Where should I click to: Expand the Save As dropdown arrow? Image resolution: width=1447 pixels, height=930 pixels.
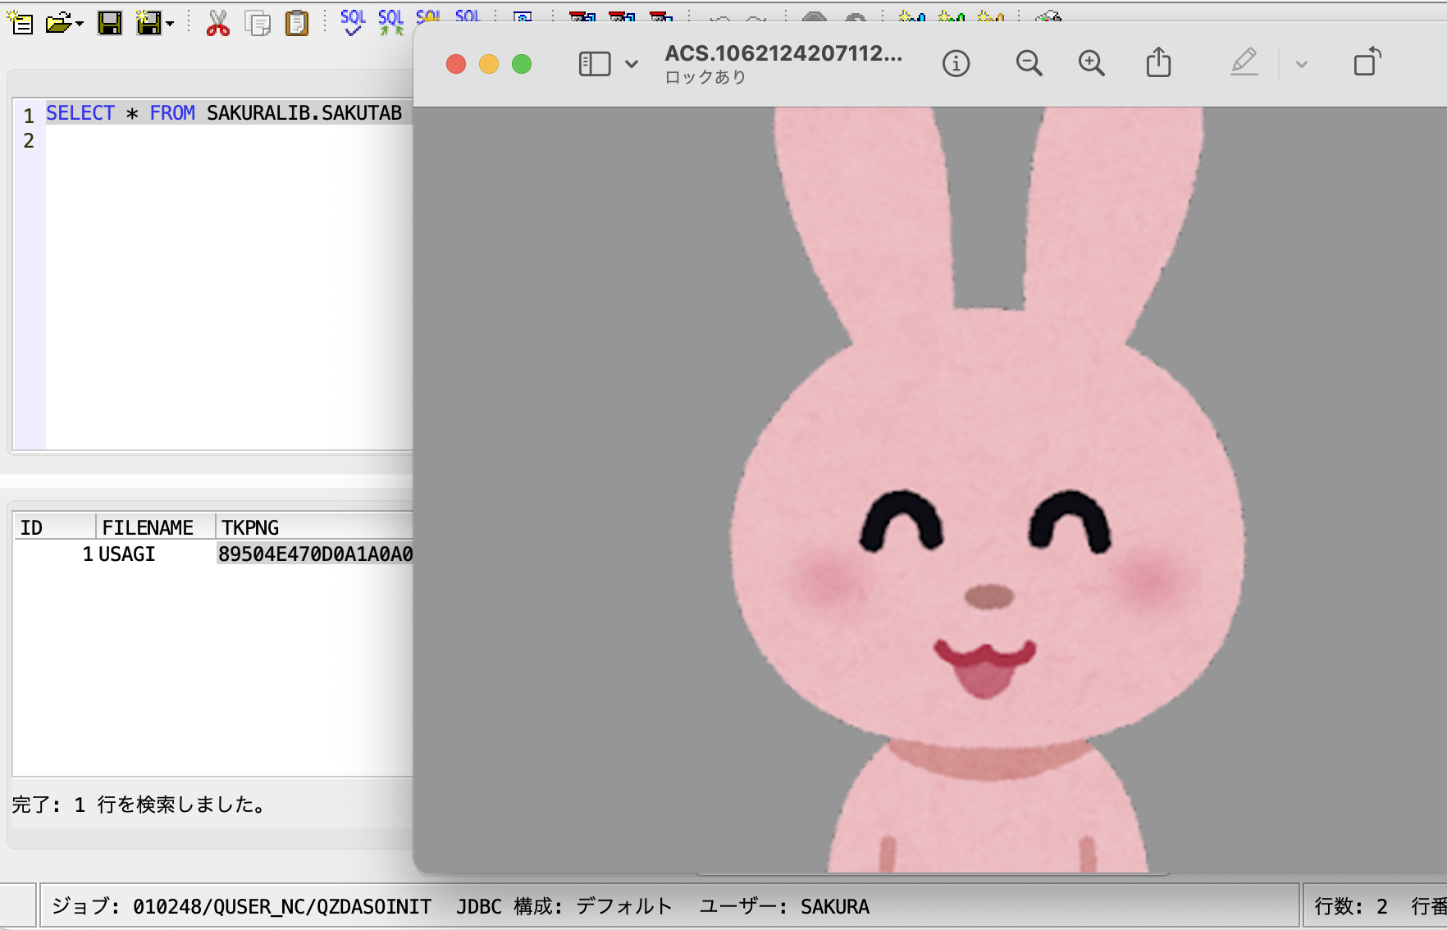(x=170, y=24)
